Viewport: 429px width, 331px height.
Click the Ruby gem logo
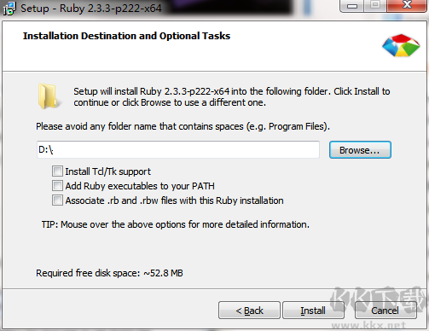401,45
